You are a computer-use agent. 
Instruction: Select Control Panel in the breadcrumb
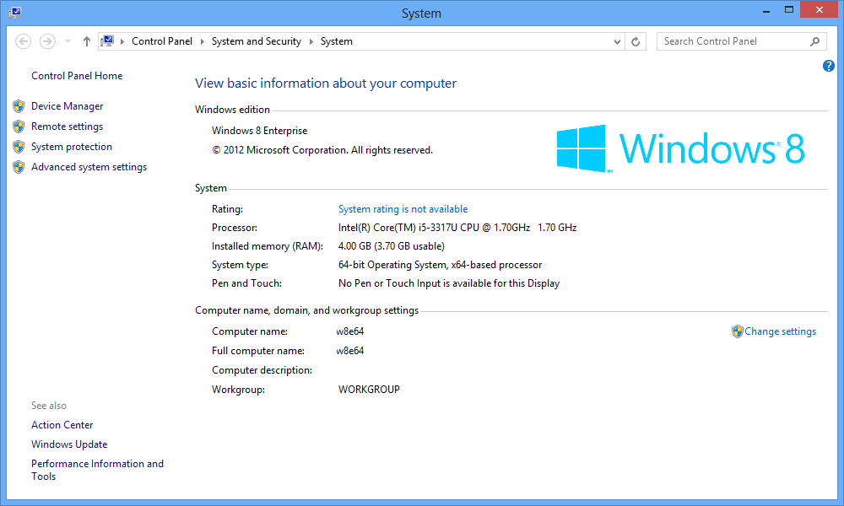(162, 41)
